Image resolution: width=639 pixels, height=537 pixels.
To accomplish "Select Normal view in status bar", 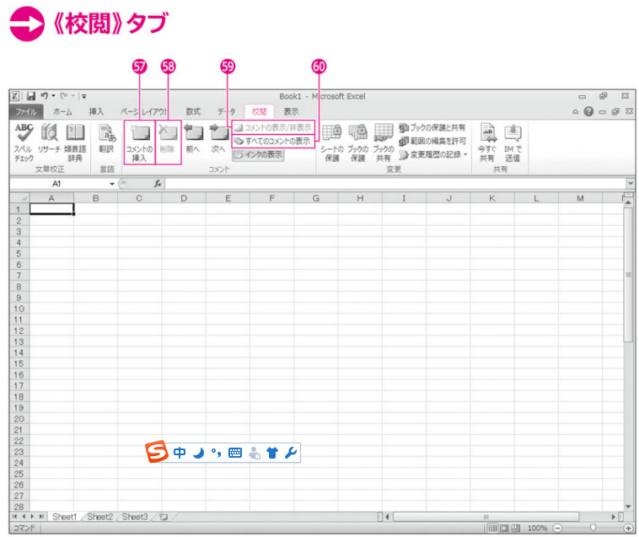I will pyautogui.click(x=492, y=528).
